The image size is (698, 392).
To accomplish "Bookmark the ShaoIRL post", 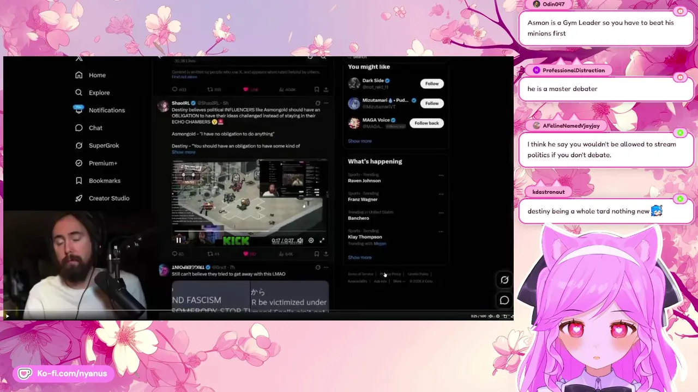I will pyautogui.click(x=317, y=254).
